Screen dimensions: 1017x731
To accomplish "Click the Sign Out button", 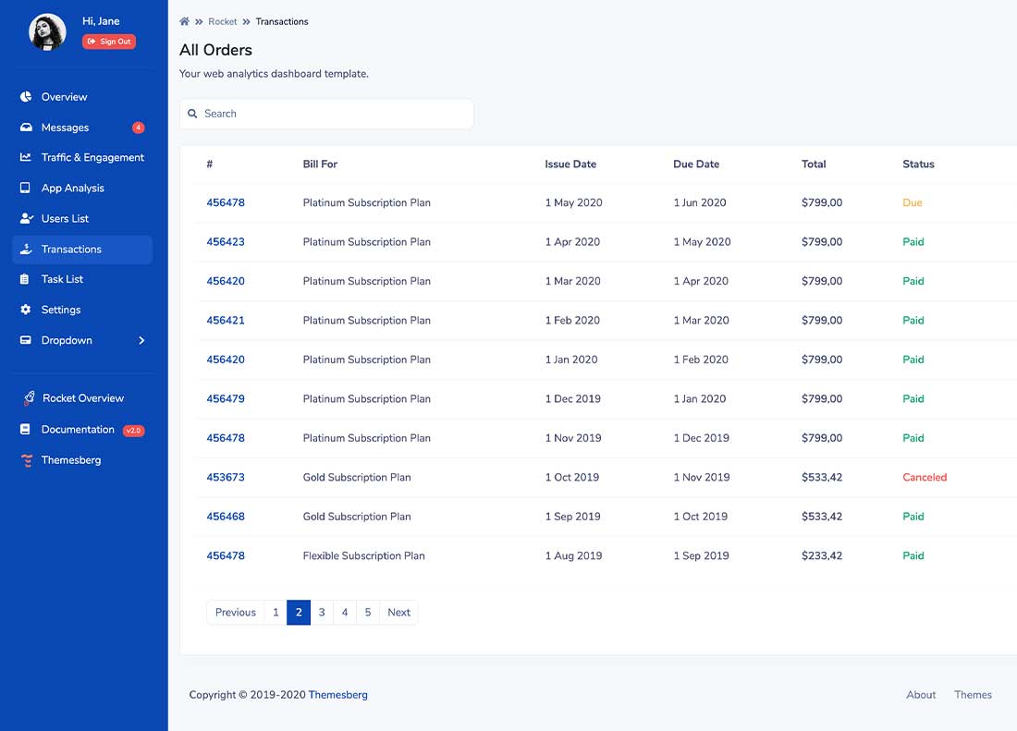I will 109,41.
